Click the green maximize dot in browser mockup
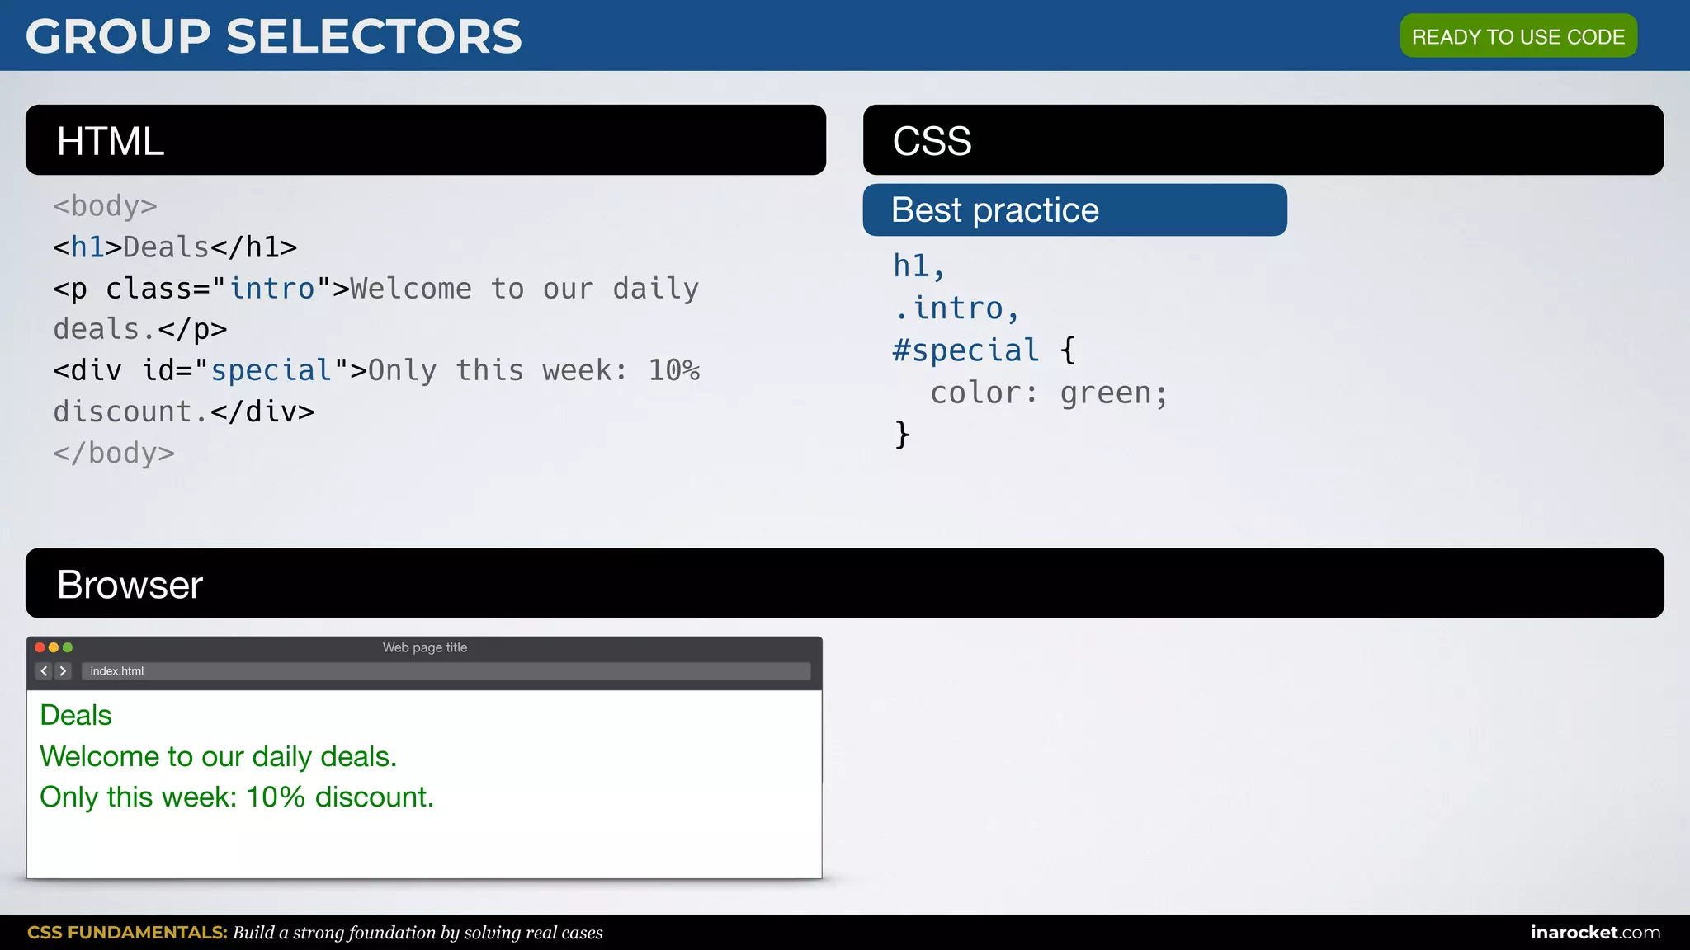The height and width of the screenshot is (950, 1690). tap(68, 647)
